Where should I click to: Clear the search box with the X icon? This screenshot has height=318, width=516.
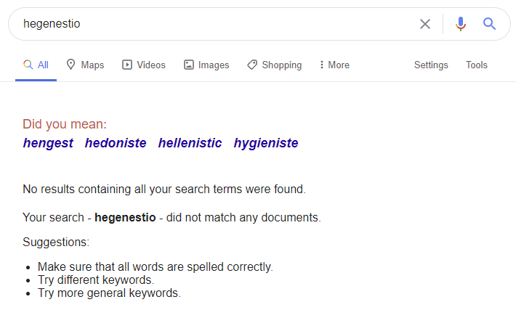pyautogui.click(x=425, y=24)
